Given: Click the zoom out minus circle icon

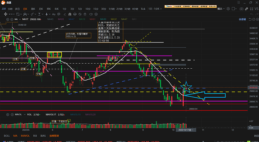Looking at the screenshot, I should click(x=254, y=19).
